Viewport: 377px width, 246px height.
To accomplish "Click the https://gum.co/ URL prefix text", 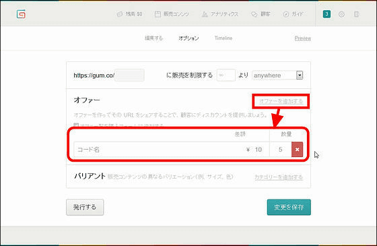I will (x=94, y=75).
